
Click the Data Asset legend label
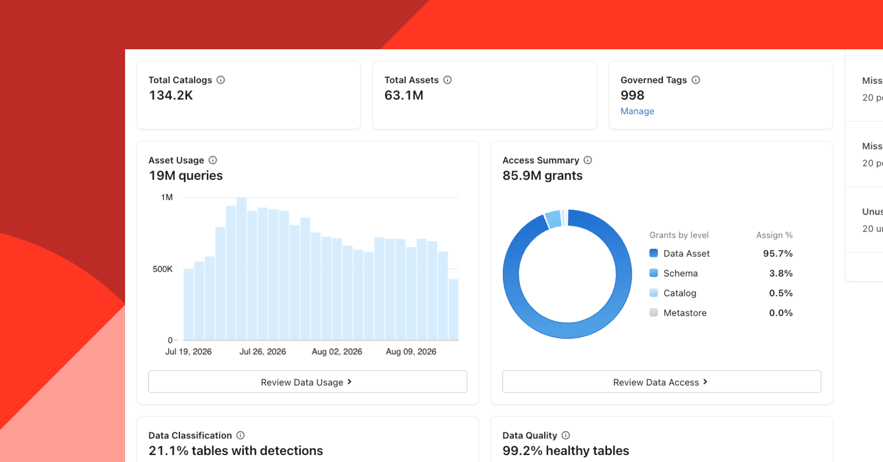tap(687, 253)
